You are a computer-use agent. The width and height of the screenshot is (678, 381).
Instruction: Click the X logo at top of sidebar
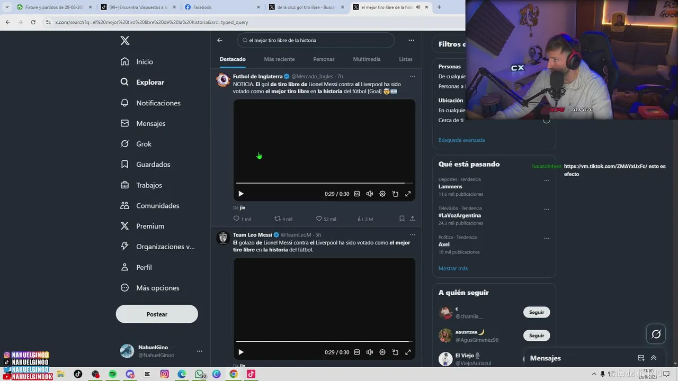coord(125,41)
